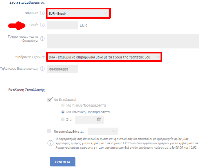Enable the Να επαναλαμβάνεται checkbox
The width and height of the screenshot is (199, 167).
[49, 131]
